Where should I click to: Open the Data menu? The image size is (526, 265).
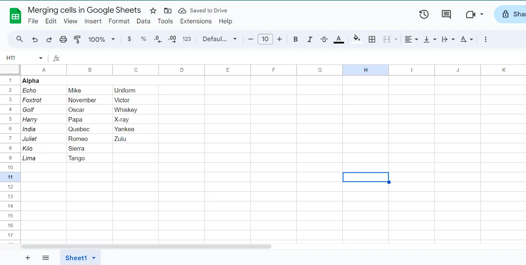(143, 21)
